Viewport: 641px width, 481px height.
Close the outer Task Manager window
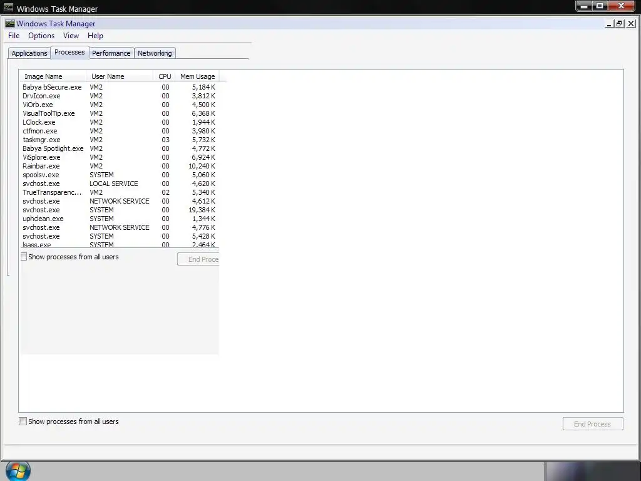(x=622, y=6)
